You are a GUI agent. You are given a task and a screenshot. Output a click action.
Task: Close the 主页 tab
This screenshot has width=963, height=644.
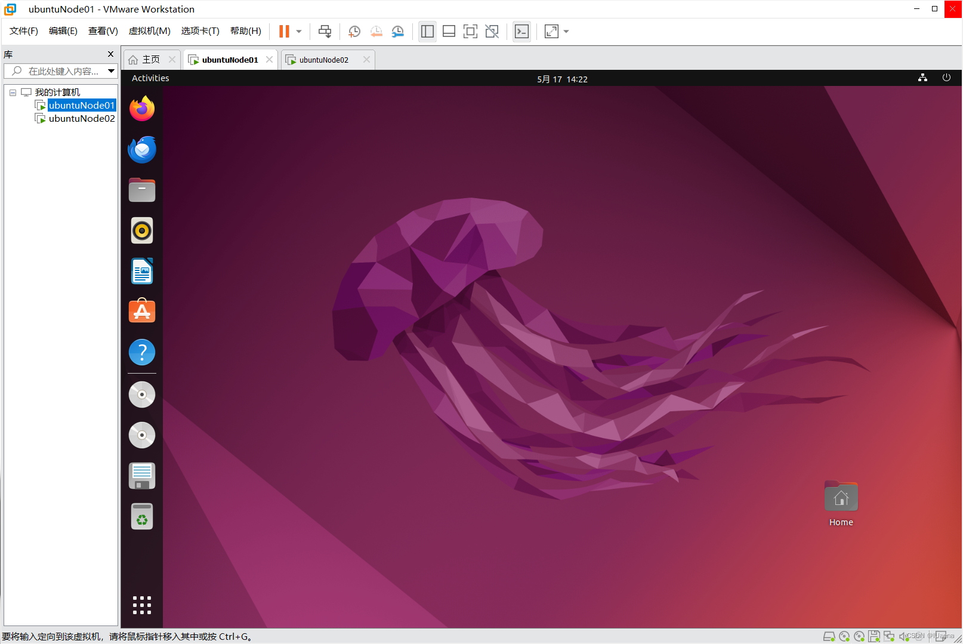[x=172, y=59]
